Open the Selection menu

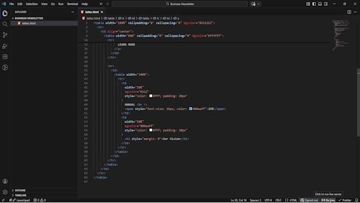click(32, 4)
